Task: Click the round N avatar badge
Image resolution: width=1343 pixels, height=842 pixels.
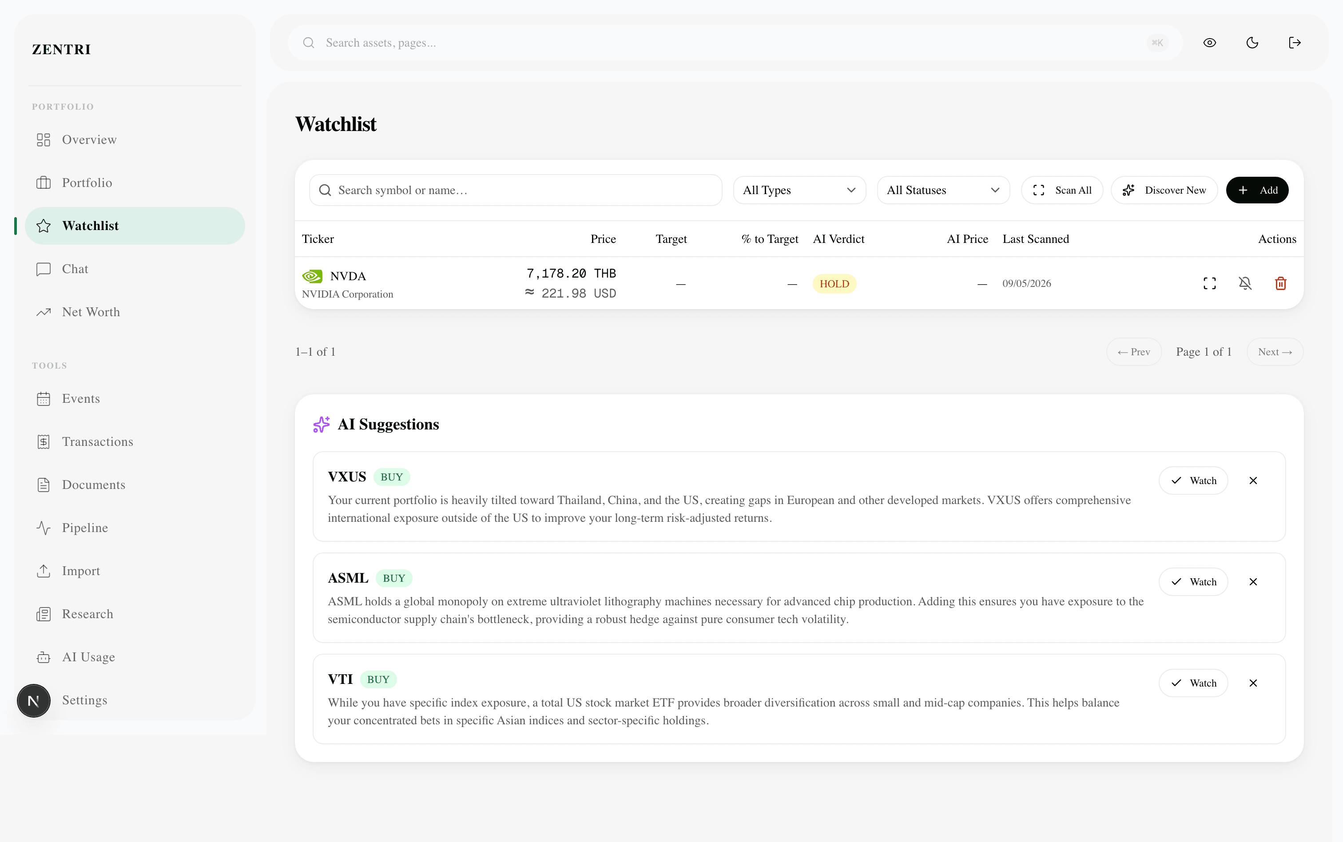Action: [x=33, y=700]
